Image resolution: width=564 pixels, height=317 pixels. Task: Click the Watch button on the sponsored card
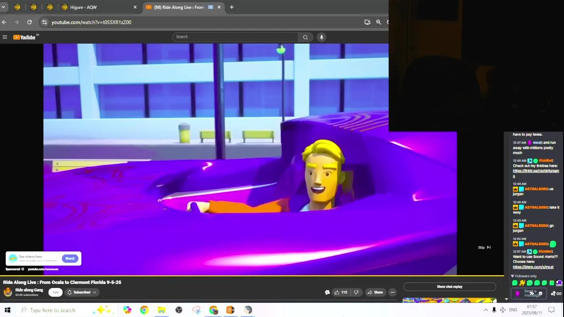pos(70,258)
